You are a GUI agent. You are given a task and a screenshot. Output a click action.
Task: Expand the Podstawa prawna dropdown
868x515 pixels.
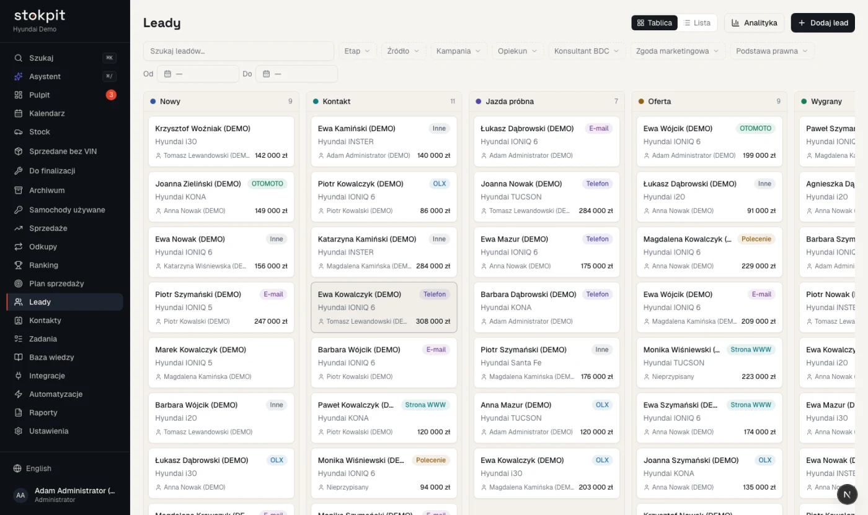click(x=773, y=51)
